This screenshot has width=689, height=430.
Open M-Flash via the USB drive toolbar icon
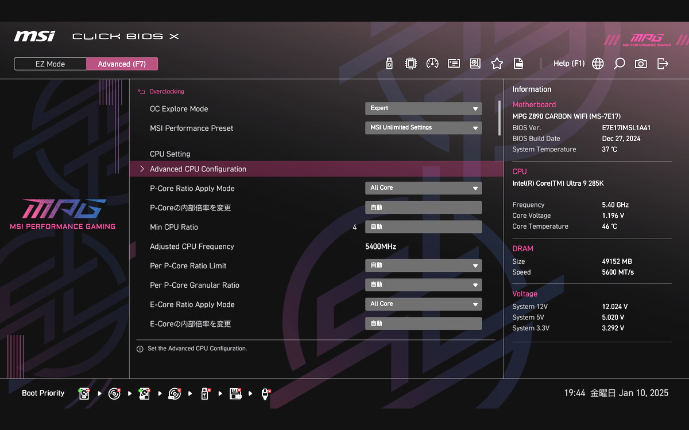tap(389, 64)
